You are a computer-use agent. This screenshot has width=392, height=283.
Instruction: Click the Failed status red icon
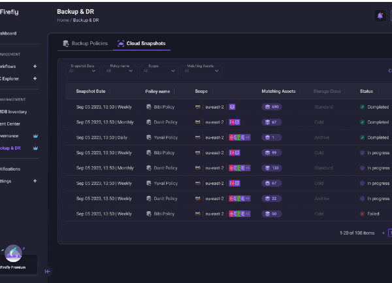(x=362, y=214)
